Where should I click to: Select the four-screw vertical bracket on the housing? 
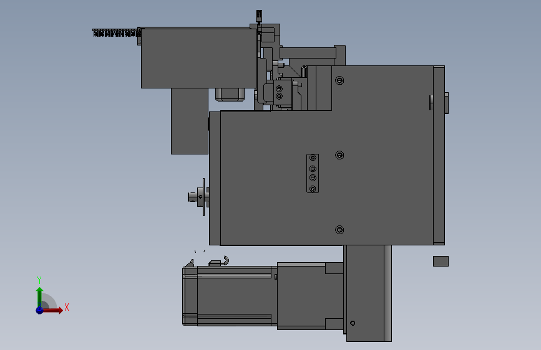tap(313, 173)
